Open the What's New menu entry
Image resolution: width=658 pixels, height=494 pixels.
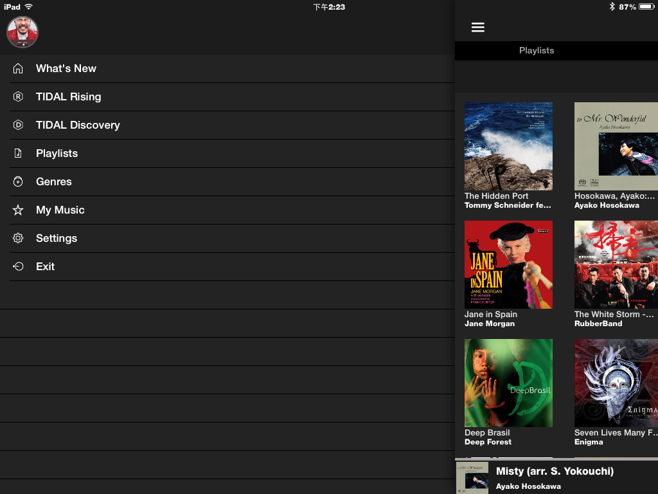point(66,69)
